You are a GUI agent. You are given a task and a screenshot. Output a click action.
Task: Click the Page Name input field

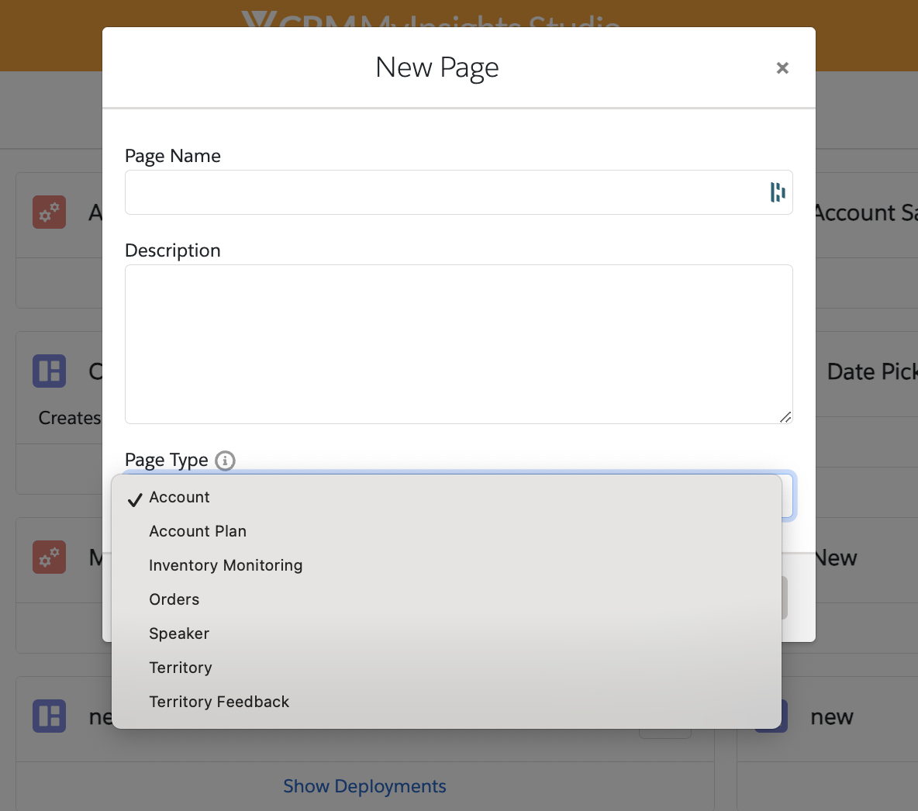pos(442,192)
